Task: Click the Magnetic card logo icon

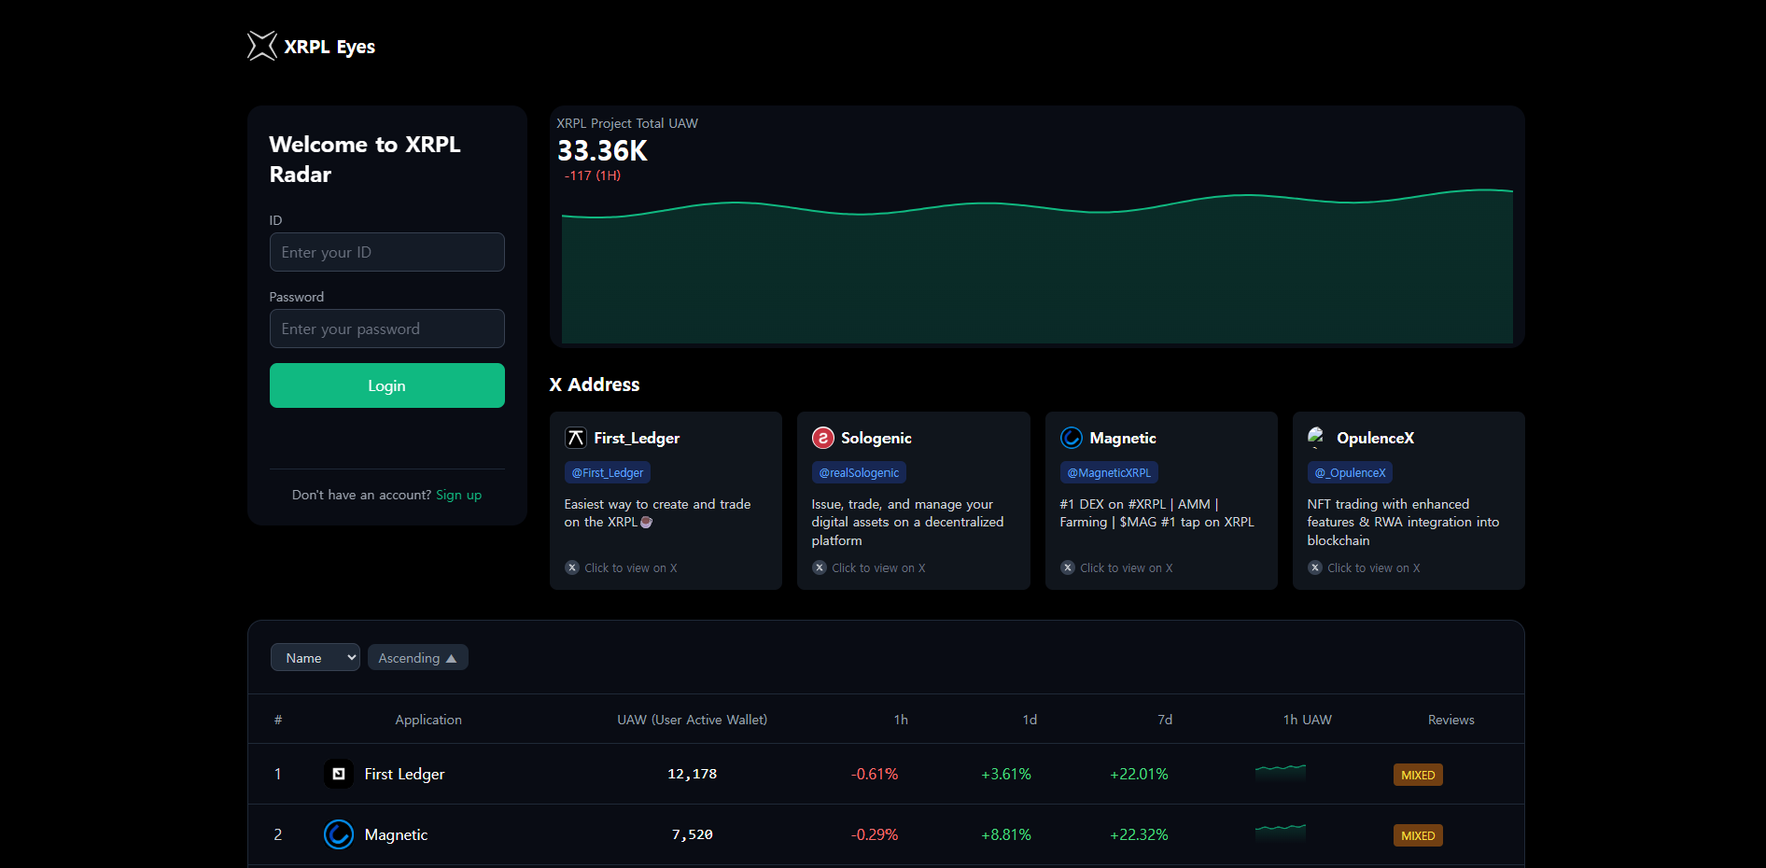Action: coord(1072,438)
